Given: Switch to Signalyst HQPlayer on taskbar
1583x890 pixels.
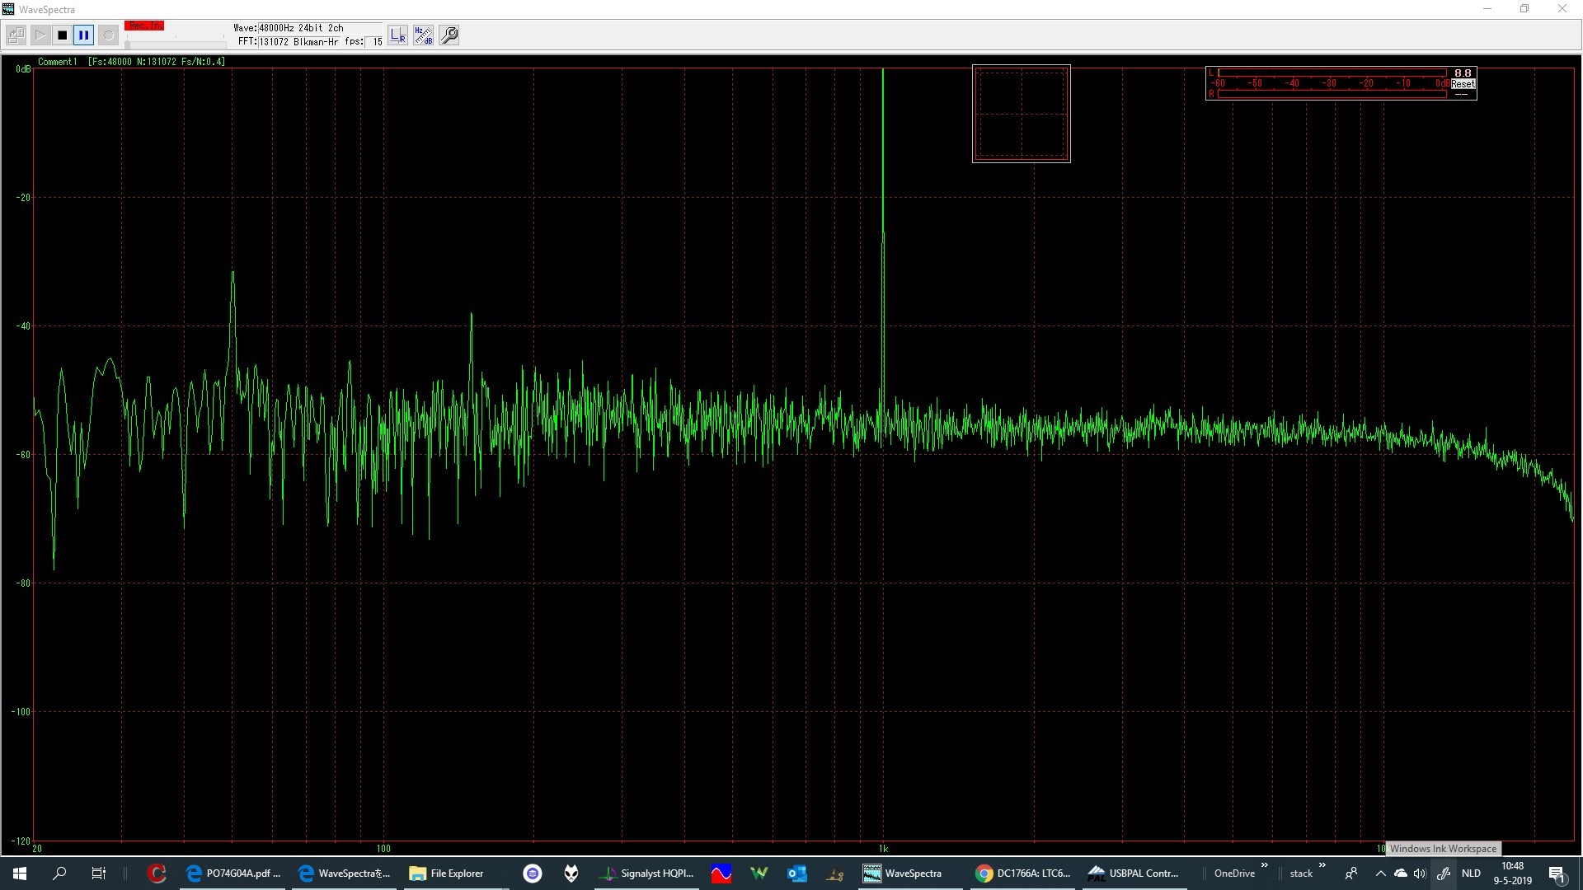Looking at the screenshot, I should pyautogui.click(x=647, y=874).
